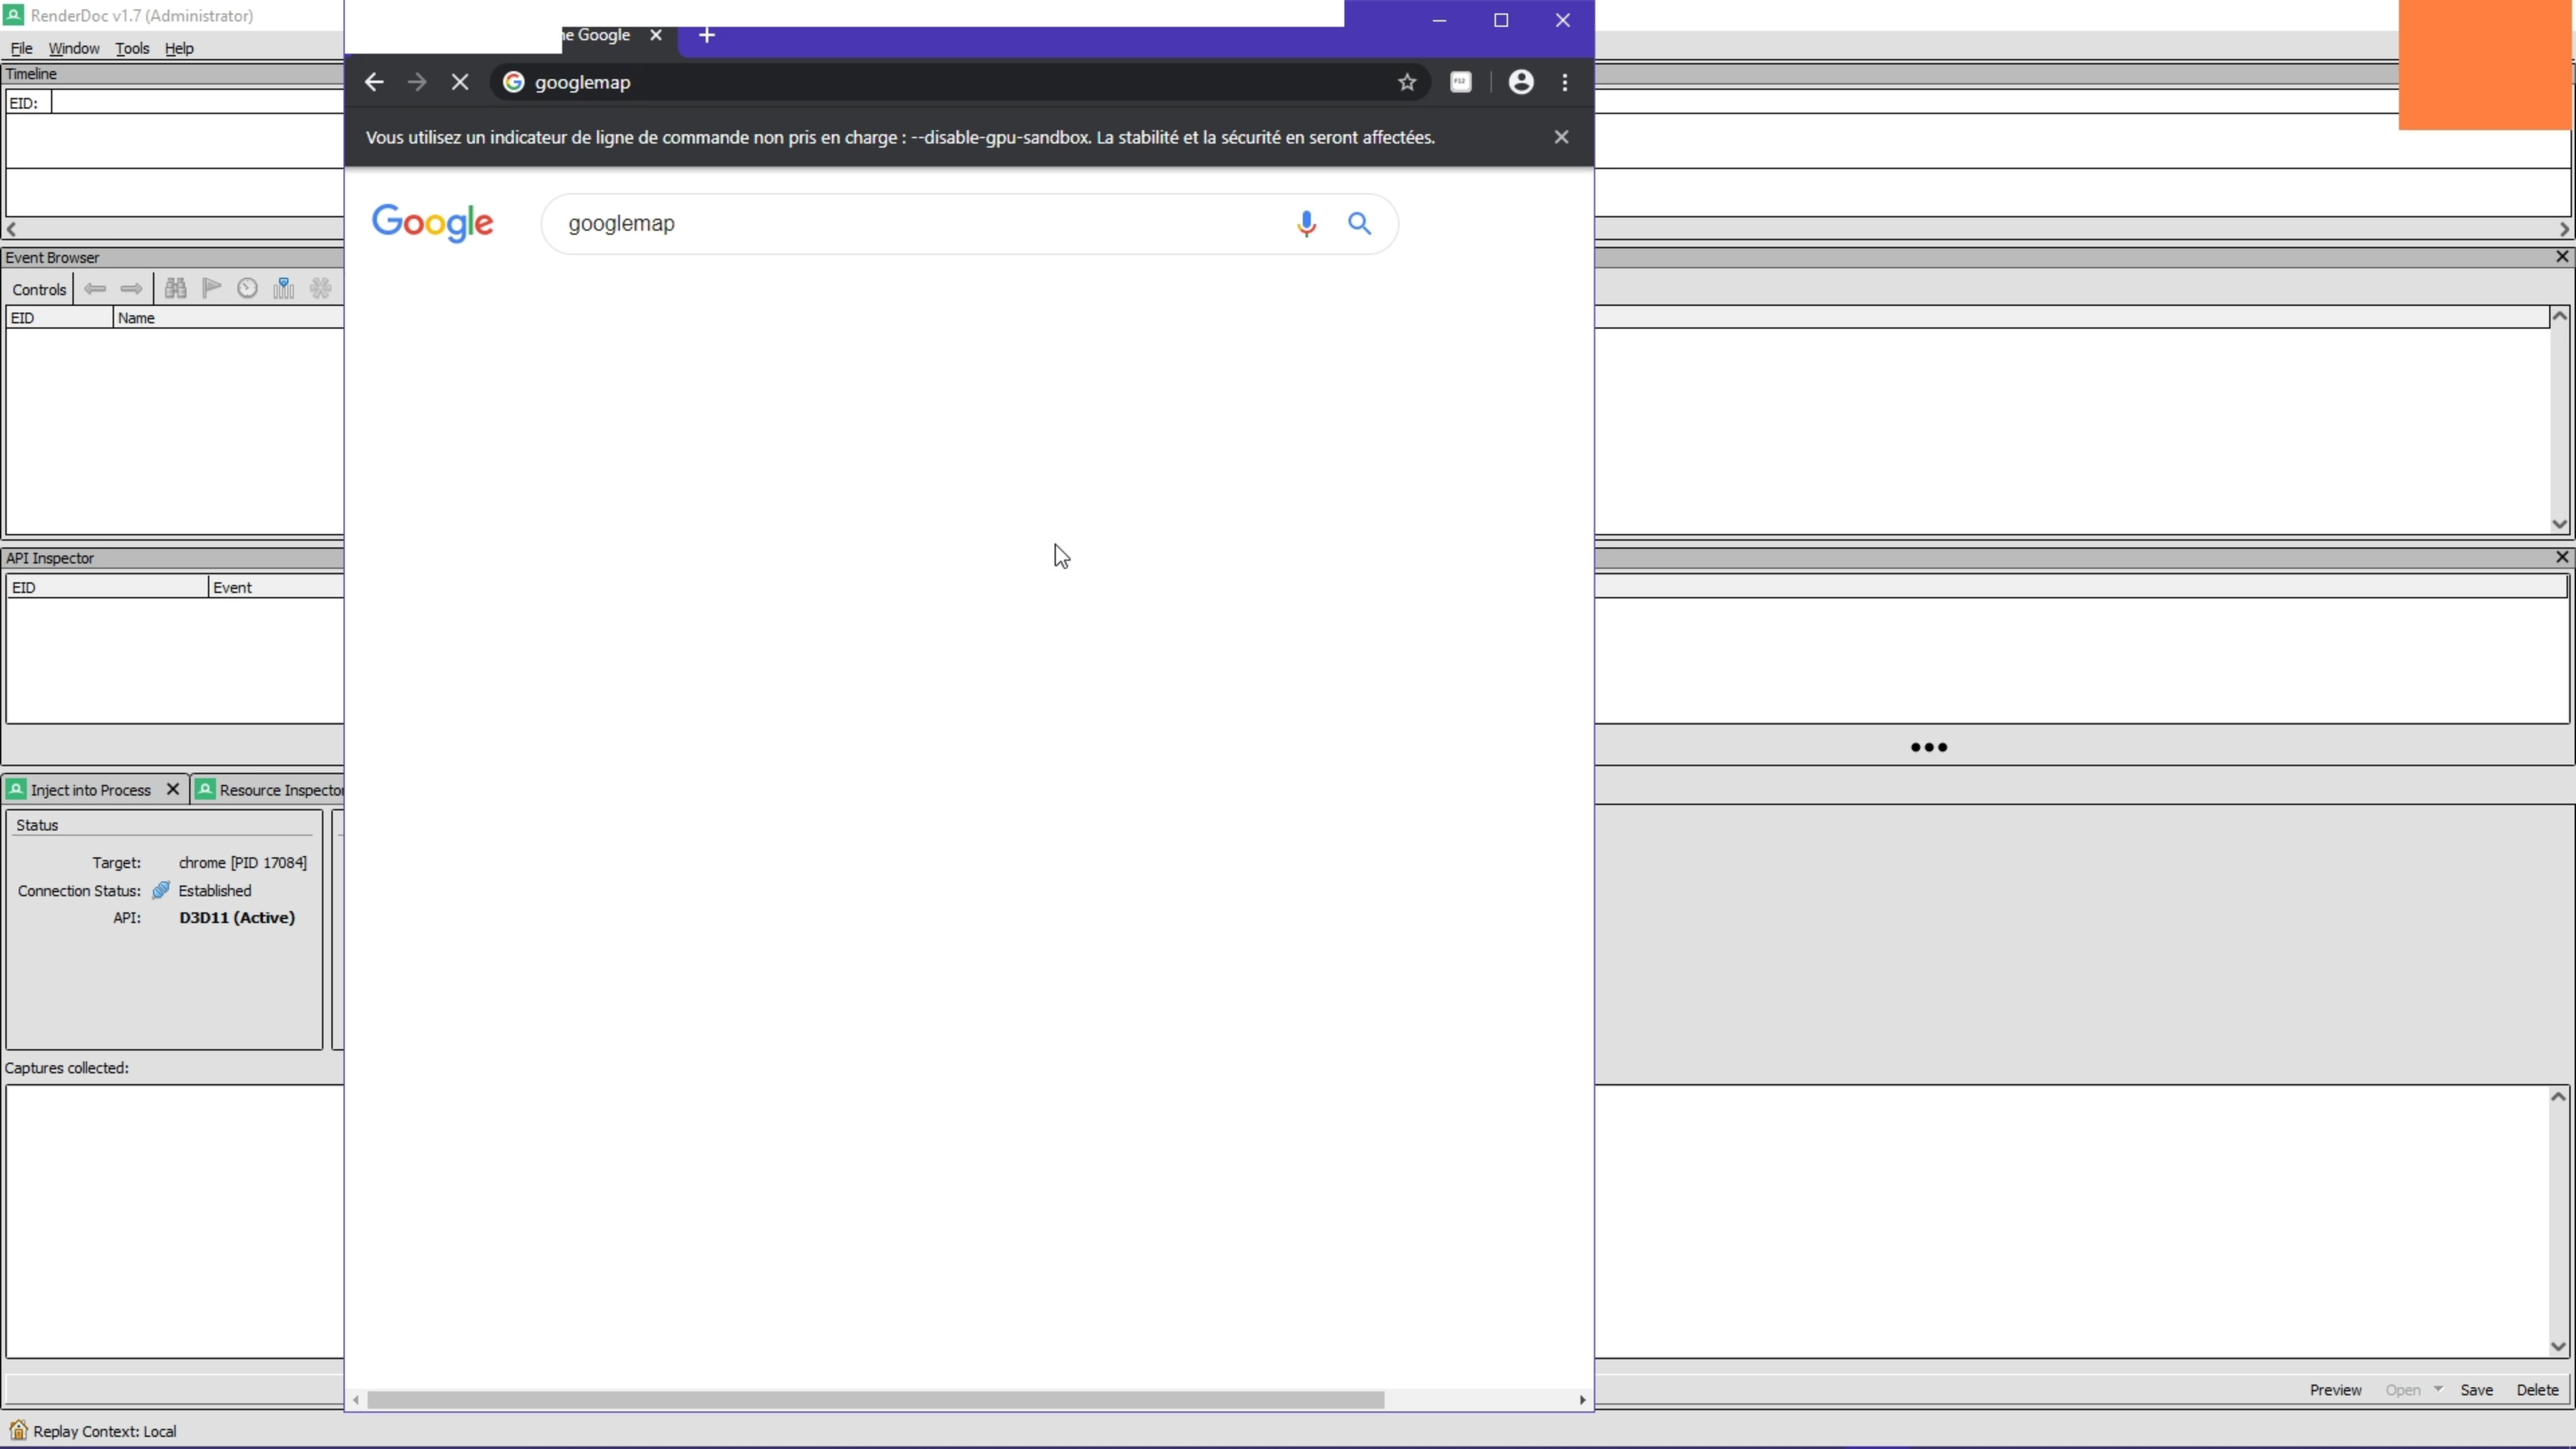2576x1449 pixels.
Task: Go back in Chrome navigation
Action: pos(374,82)
